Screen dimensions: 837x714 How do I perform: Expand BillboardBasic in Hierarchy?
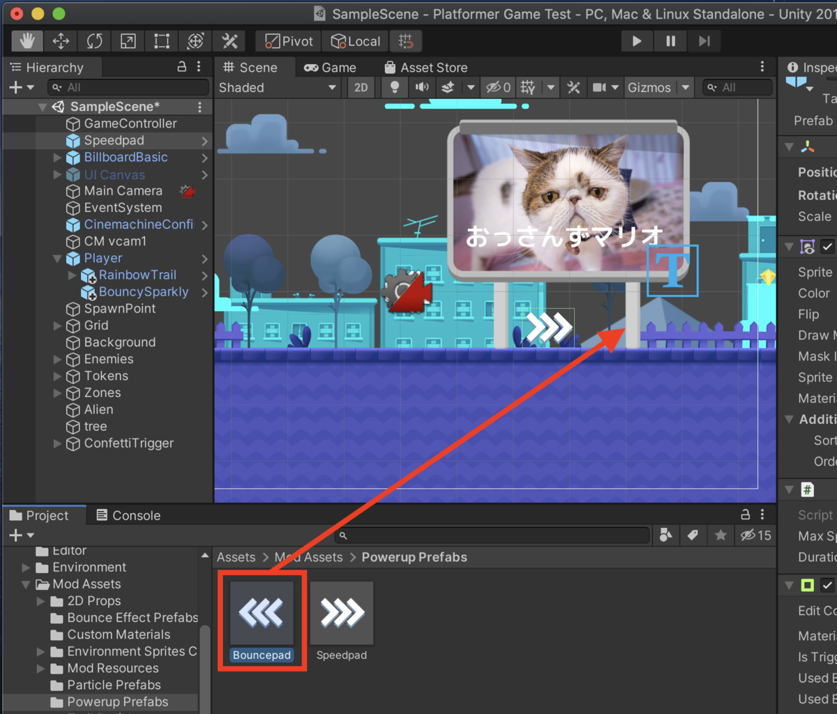point(57,158)
